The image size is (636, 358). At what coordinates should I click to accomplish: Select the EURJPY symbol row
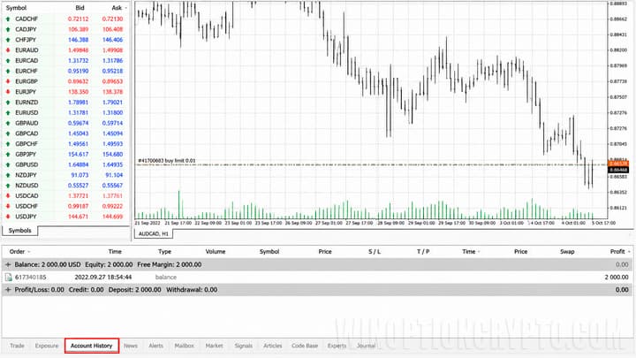point(64,92)
